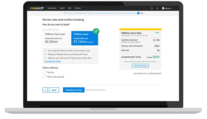This screenshot has width=207, height=119.
Task: Click the FR8Star logo
Action: click(37, 8)
